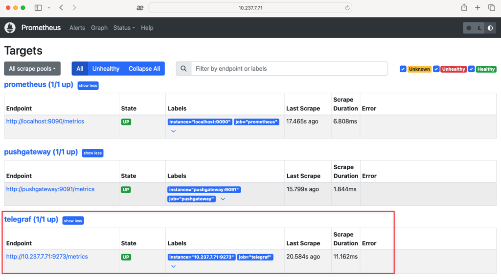Expand labels chevron in the prometheus row
Screen dimensions: 501x280
pyautogui.click(x=173, y=131)
